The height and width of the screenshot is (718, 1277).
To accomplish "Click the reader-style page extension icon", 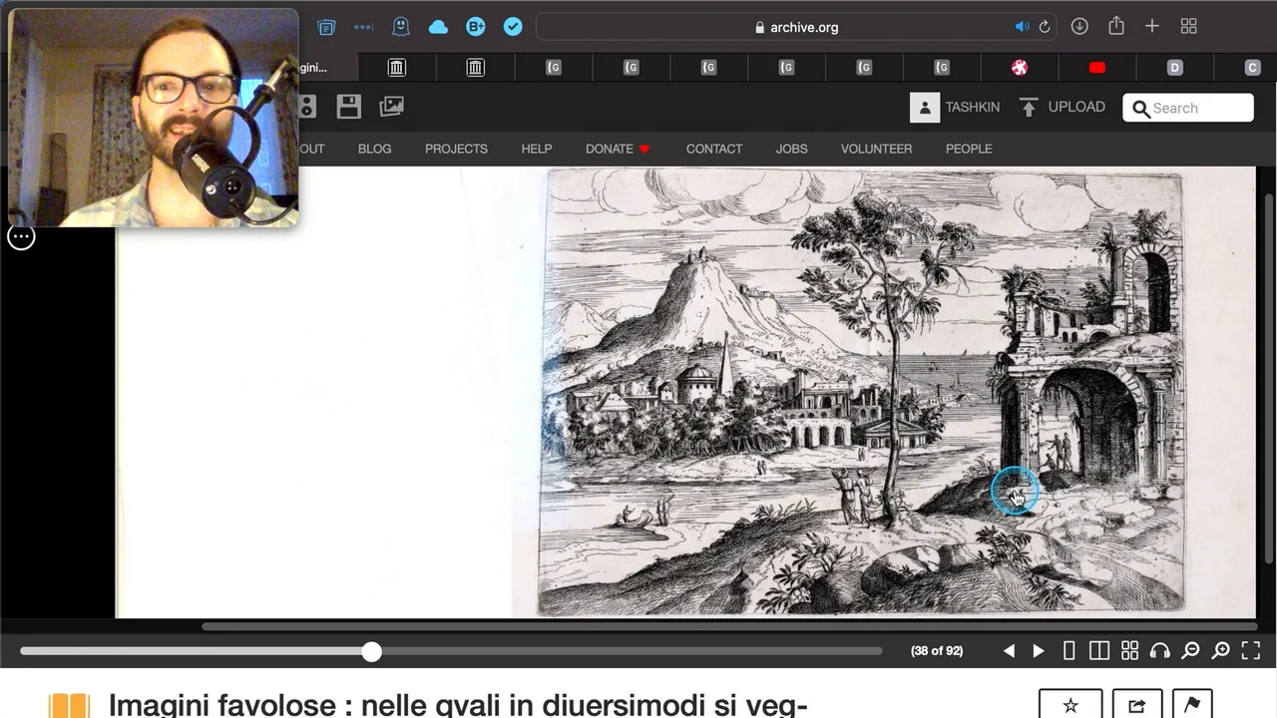I will tap(326, 27).
